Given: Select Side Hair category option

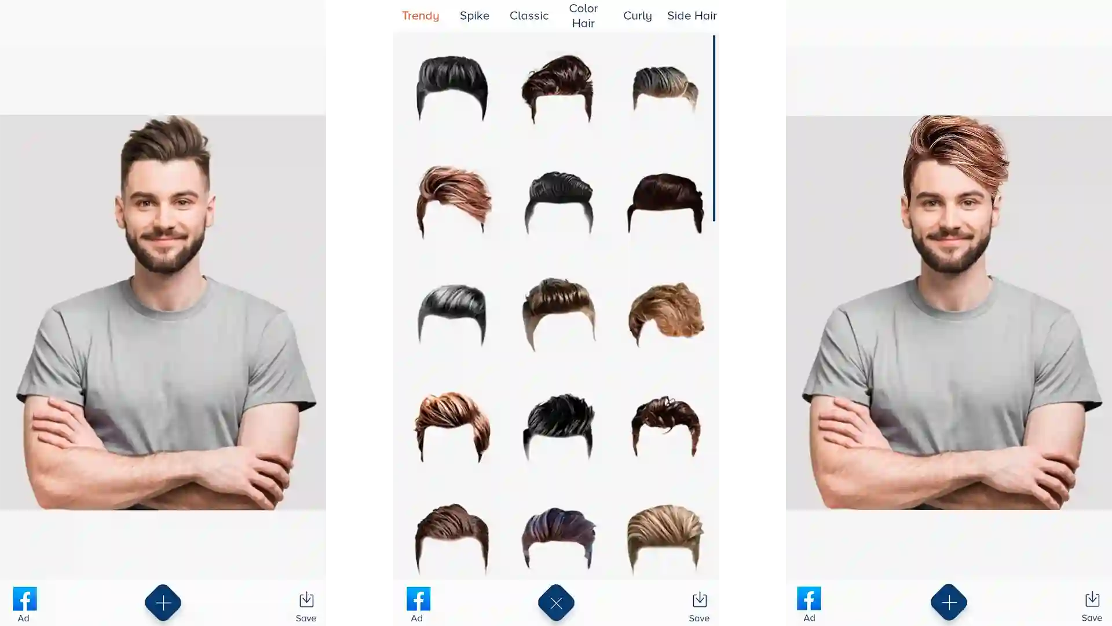Looking at the screenshot, I should 691,15.
